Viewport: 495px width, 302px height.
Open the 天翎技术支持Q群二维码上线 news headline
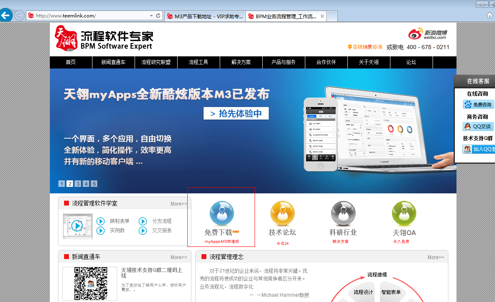tap(152, 273)
